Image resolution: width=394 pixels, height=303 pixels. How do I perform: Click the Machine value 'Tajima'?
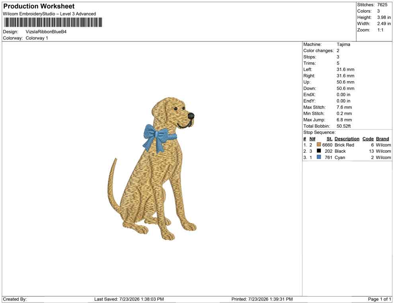[343, 45]
